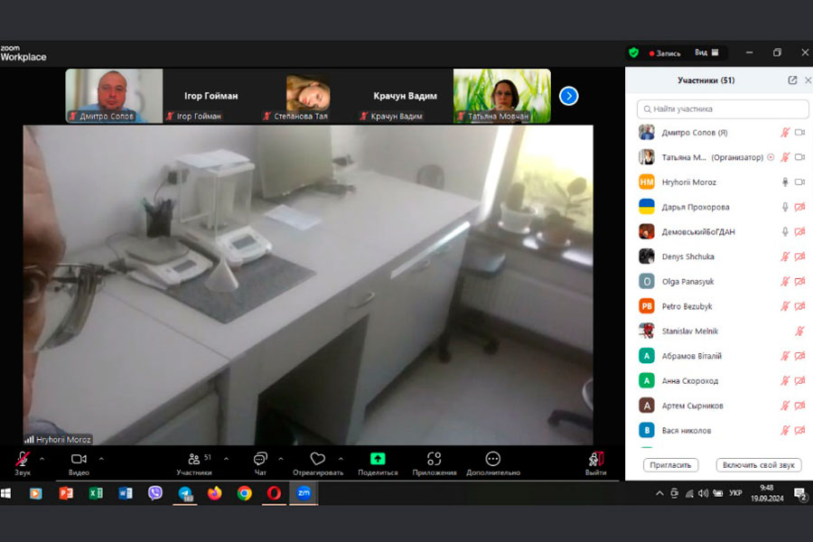Open the More options ellipsis icon
This screenshot has height=542, width=813.
(492, 459)
